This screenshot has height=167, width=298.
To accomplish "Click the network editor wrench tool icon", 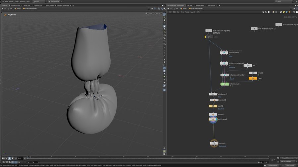I will pos(263,12).
